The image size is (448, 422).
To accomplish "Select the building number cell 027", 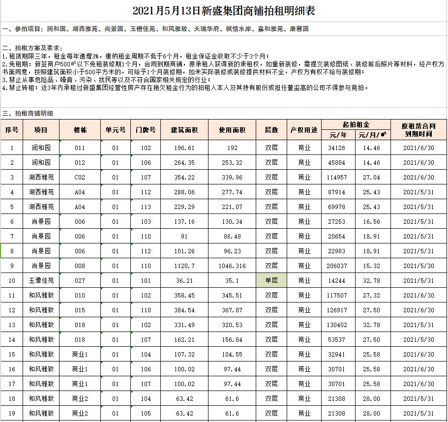I will coord(80,281).
